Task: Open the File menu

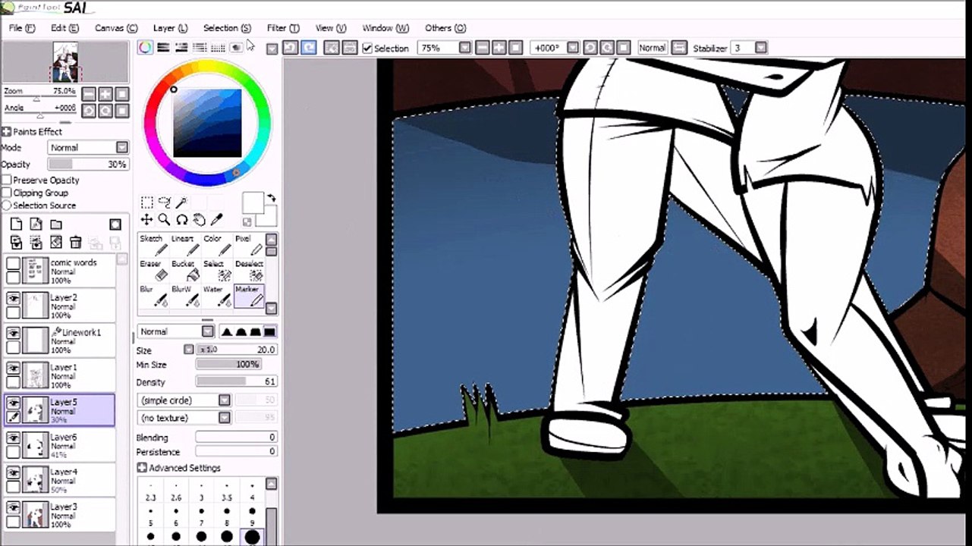Action: 22,28
